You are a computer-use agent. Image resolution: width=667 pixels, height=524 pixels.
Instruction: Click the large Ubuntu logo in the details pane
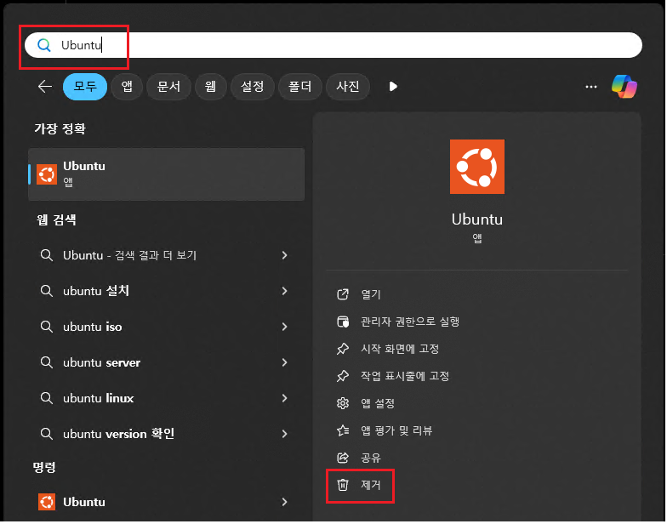point(477,167)
